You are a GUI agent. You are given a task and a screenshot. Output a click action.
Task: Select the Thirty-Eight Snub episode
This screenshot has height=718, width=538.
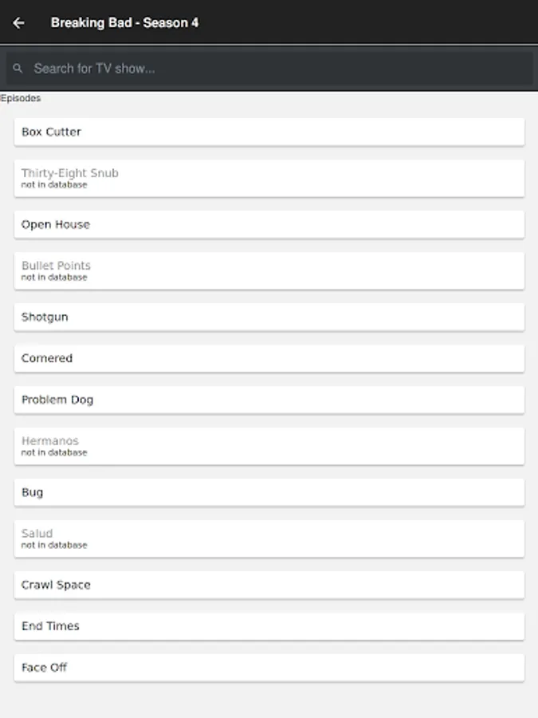[269, 178]
